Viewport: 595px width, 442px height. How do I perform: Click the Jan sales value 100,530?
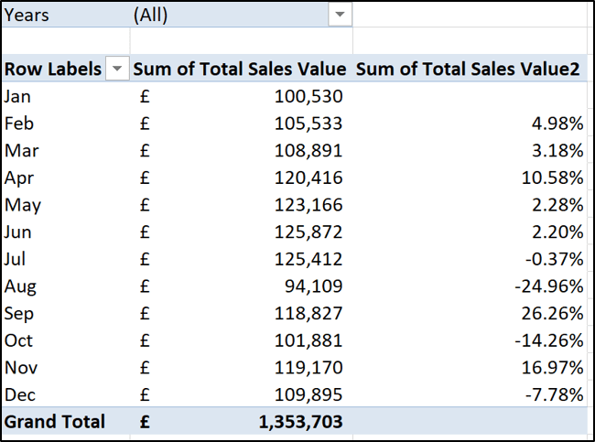click(308, 95)
